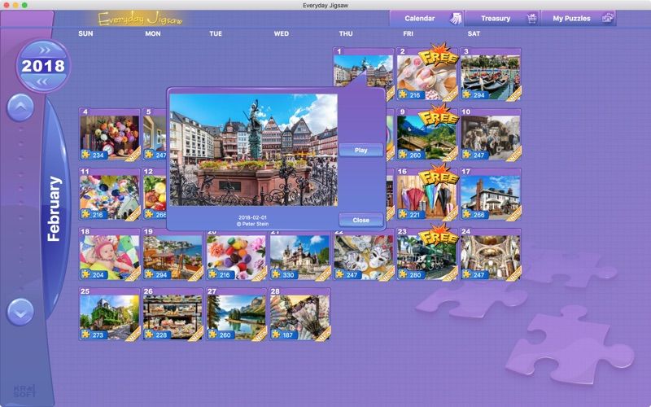Click the February month slider bar
This screenshot has width=651, height=407.
coord(55,208)
